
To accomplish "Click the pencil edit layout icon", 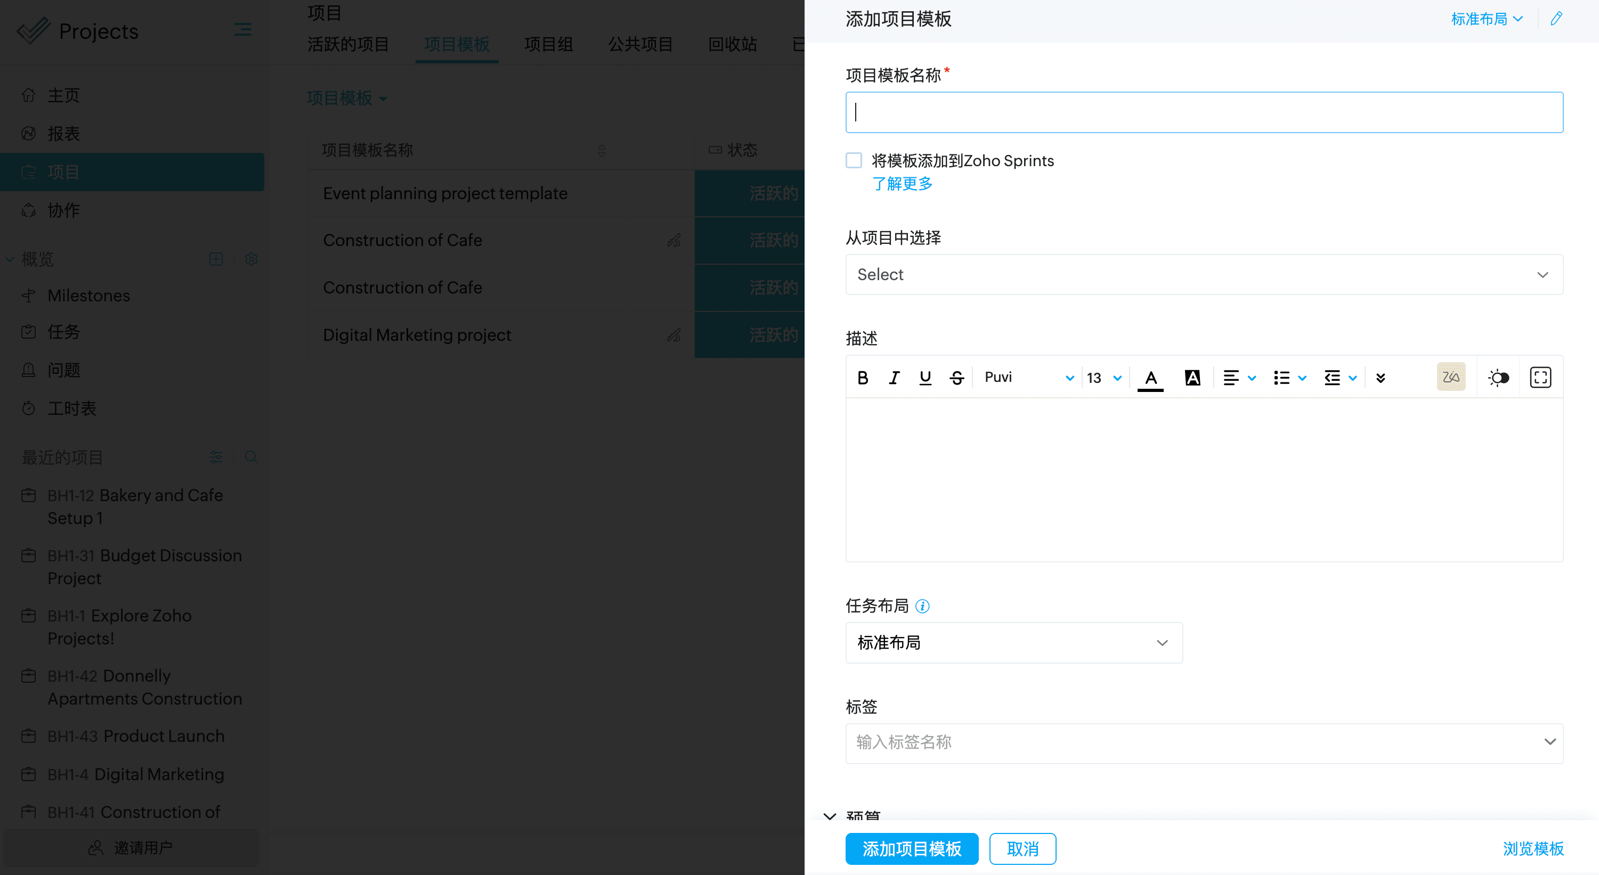I will [x=1556, y=19].
